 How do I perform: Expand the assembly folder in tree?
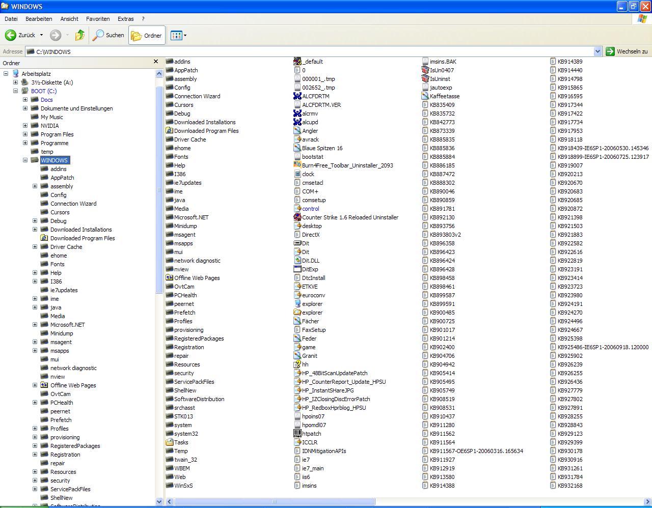pyautogui.click(x=35, y=186)
